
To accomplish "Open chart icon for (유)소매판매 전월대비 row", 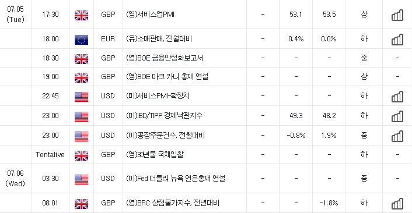I will coord(397,40).
